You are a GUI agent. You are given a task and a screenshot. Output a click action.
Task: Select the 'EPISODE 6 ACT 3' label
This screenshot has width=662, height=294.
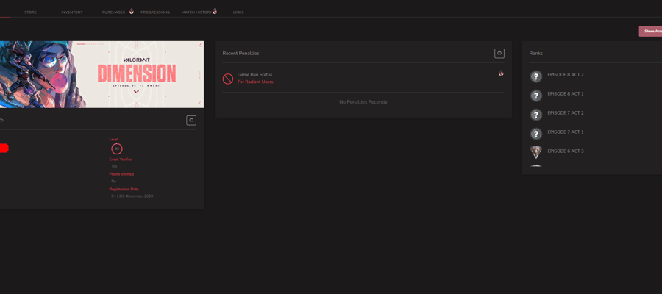[x=566, y=151]
